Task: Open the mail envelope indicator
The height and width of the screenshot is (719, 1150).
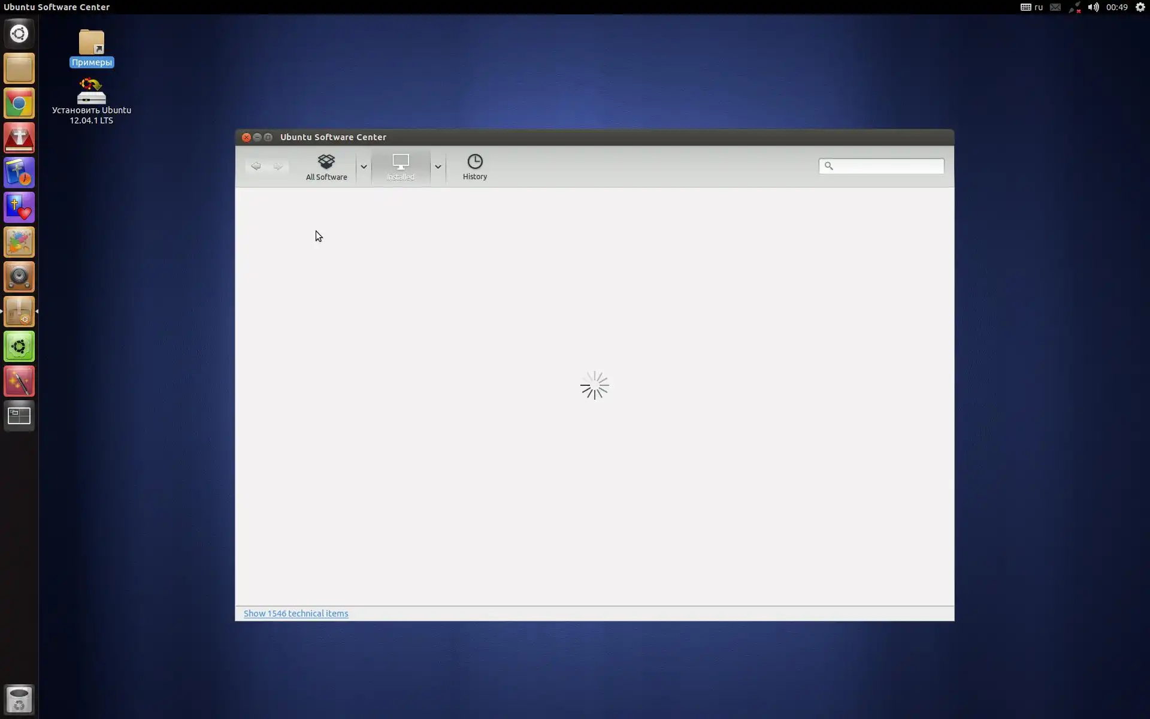Action: click(1055, 7)
